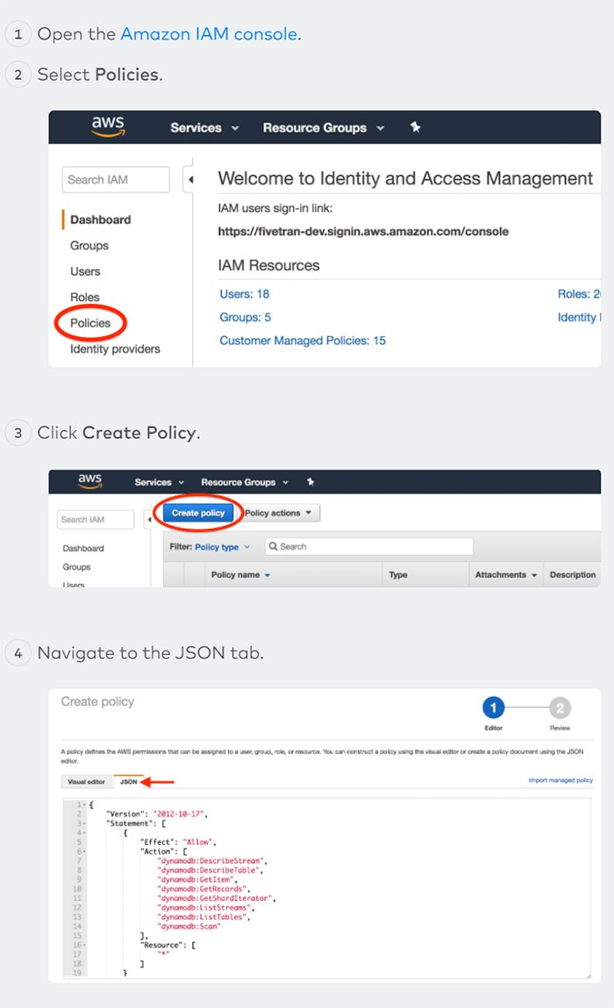Select Policies in the IAM sidebar
This screenshot has width=614, height=1008.
click(90, 323)
